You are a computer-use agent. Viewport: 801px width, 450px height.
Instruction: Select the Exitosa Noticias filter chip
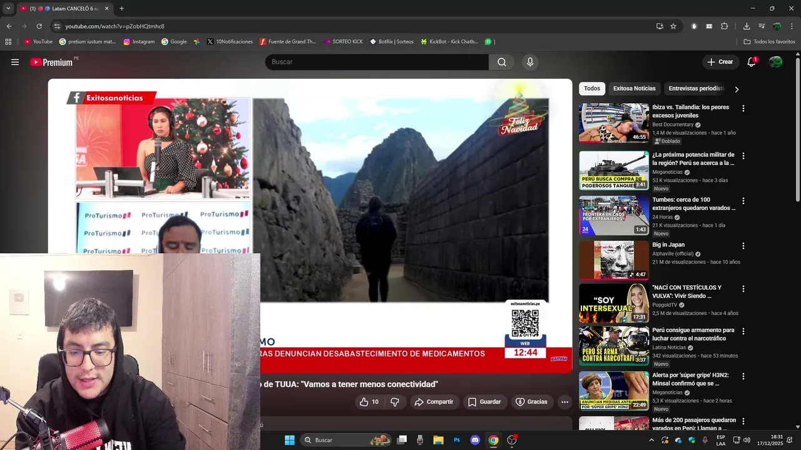(635, 89)
